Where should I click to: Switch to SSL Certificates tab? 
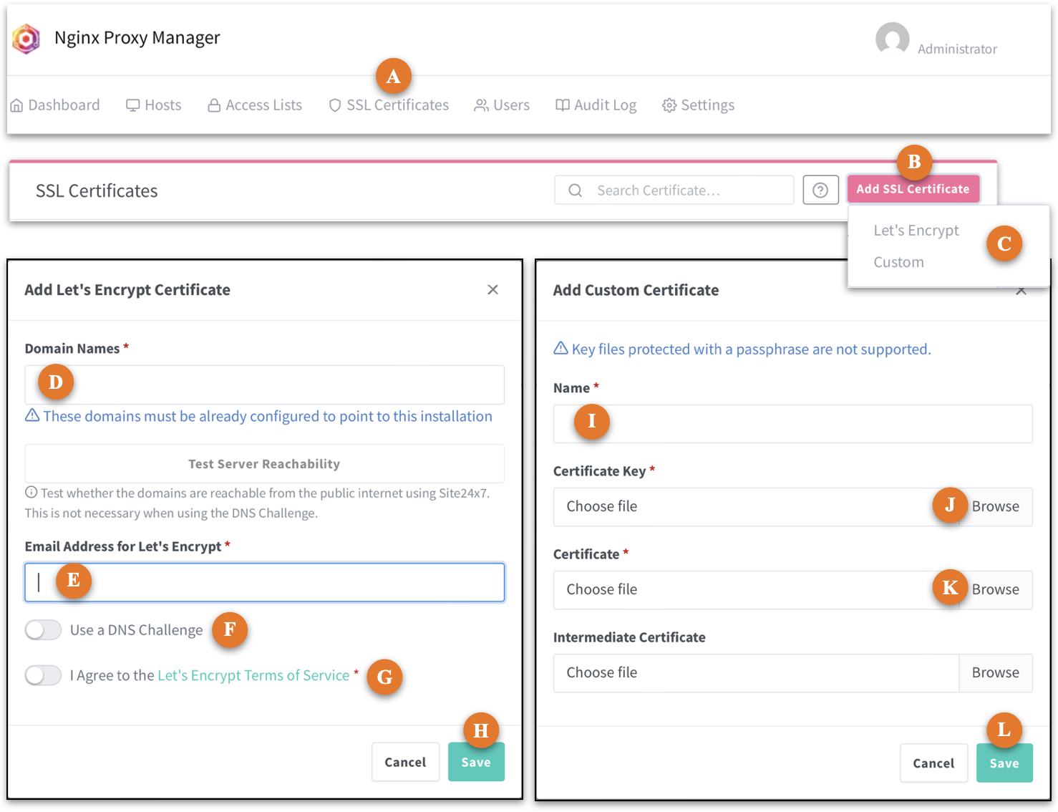[x=389, y=105]
